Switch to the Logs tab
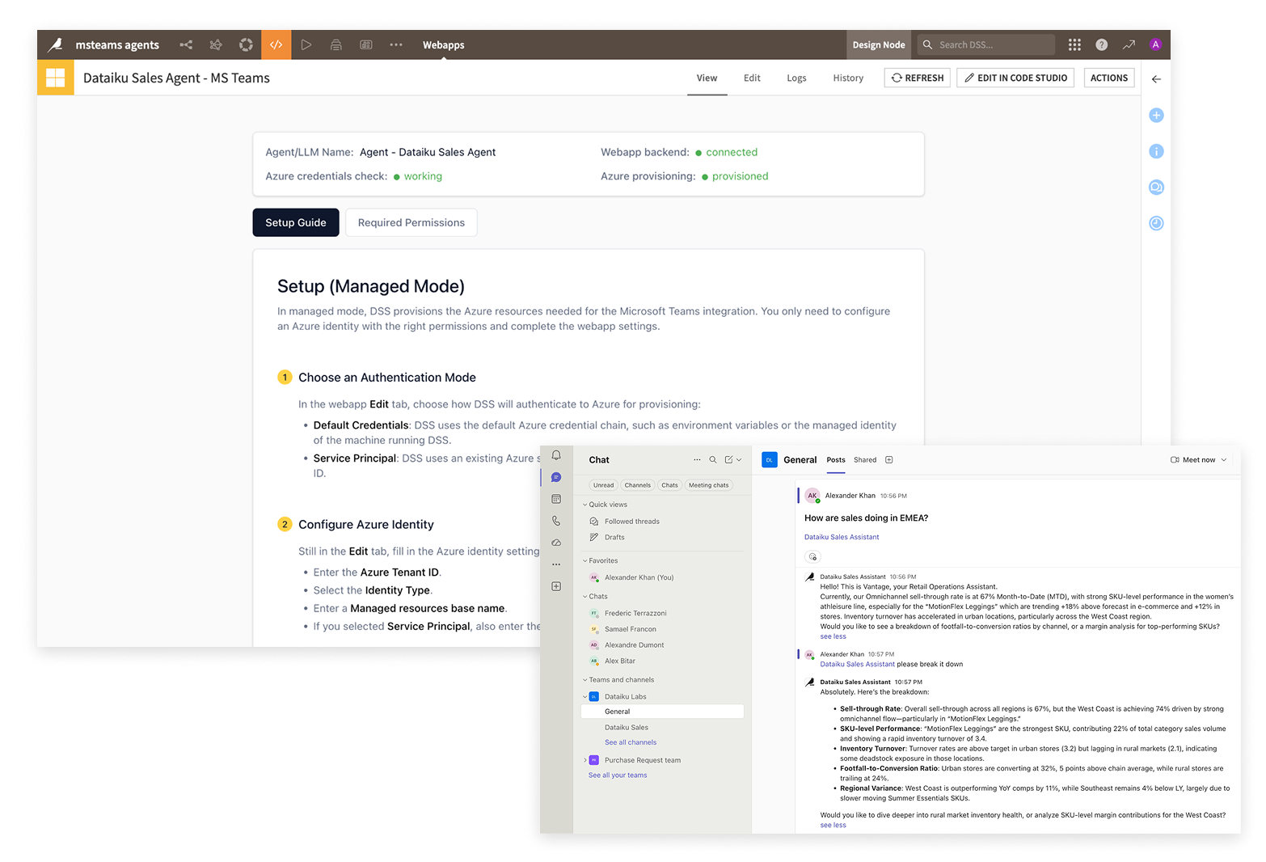Image resolution: width=1266 pixels, height=862 pixels. coord(796,78)
